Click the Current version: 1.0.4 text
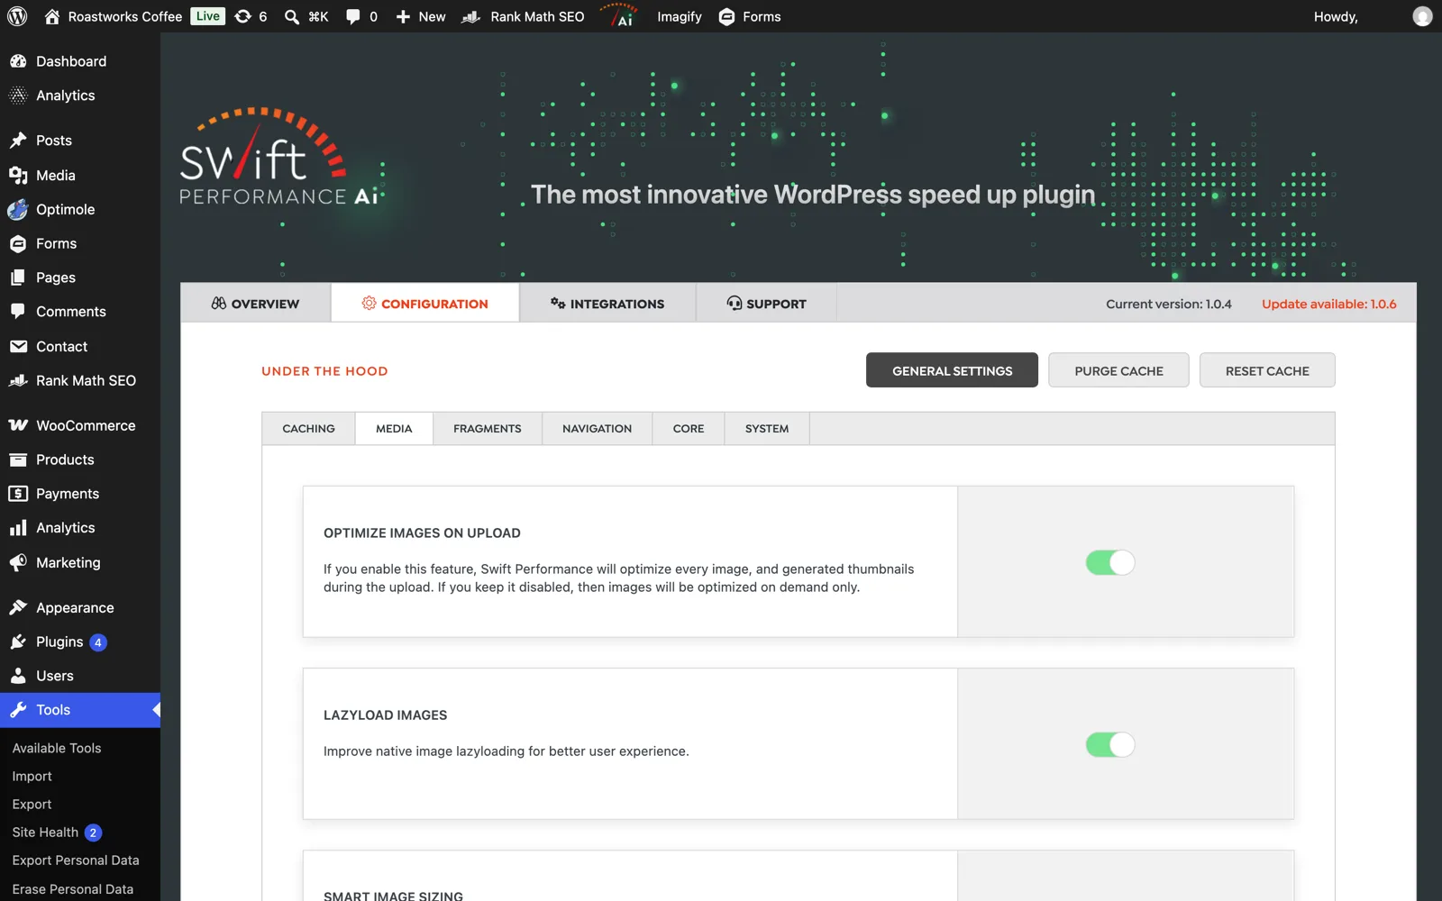1442x901 pixels. (1169, 304)
